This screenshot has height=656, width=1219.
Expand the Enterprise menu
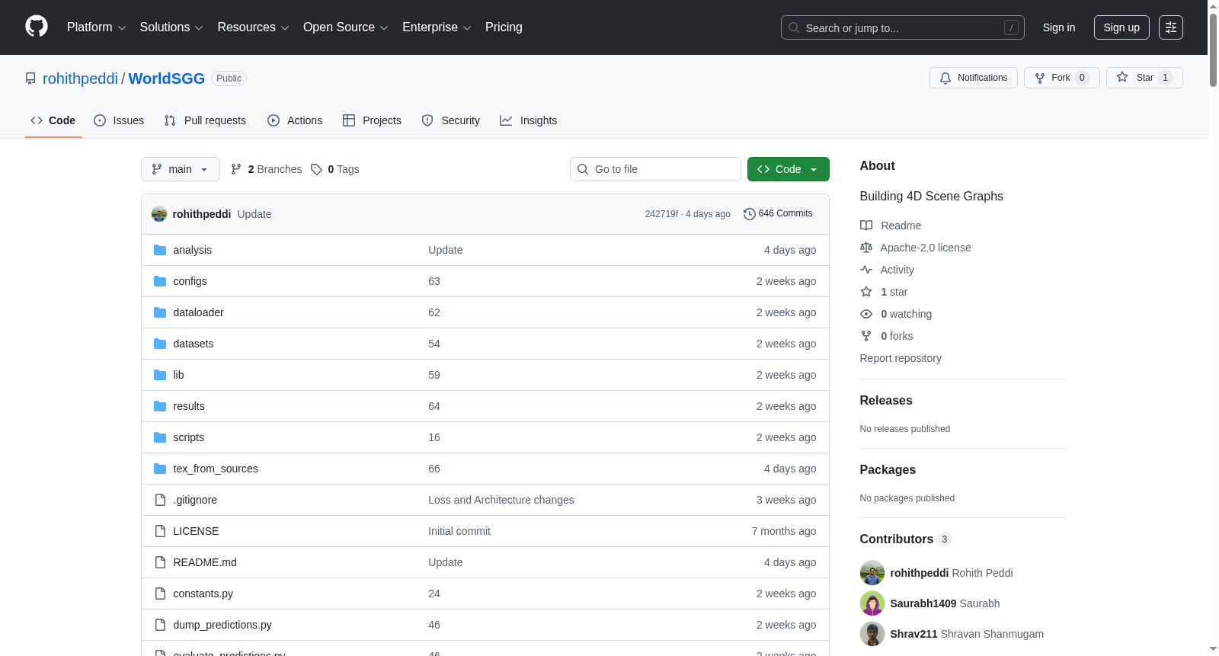point(437,27)
